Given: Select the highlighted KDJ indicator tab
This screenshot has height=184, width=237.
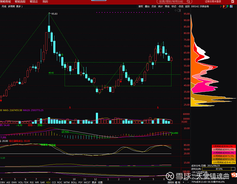Looking at the screenshot, I should click(x=48, y=182).
